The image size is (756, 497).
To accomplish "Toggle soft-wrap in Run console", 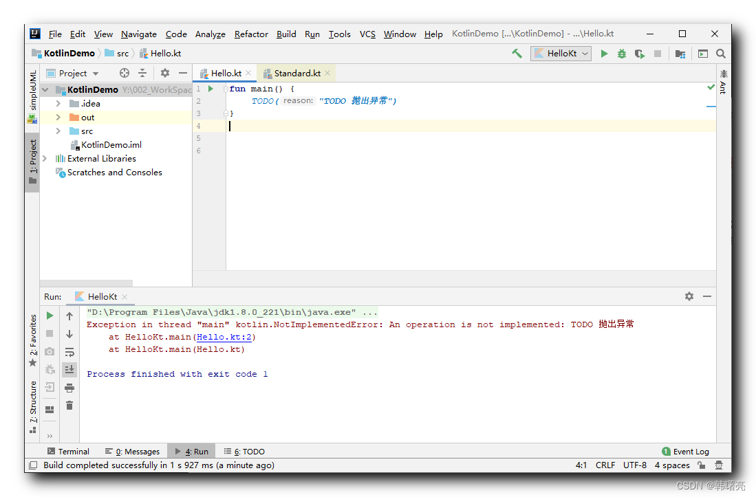I will click(69, 352).
